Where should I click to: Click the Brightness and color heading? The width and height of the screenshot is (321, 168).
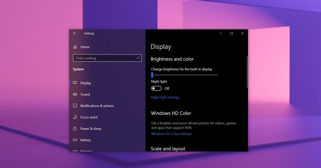coord(172,59)
